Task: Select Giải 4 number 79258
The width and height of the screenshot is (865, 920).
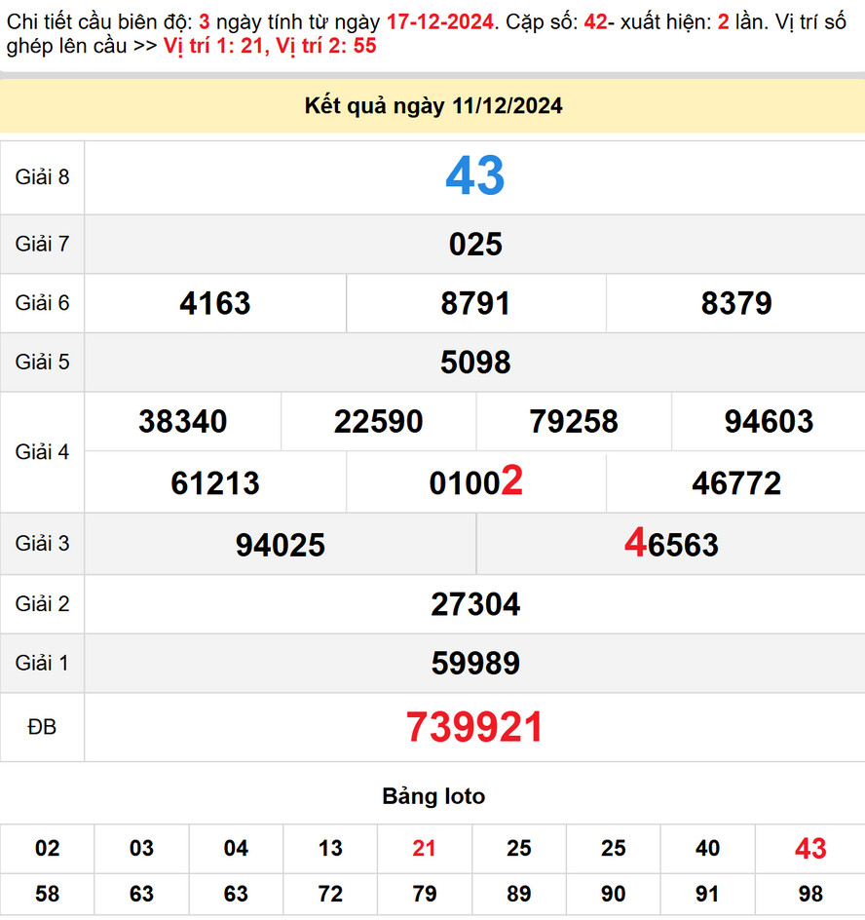Action: 574,422
